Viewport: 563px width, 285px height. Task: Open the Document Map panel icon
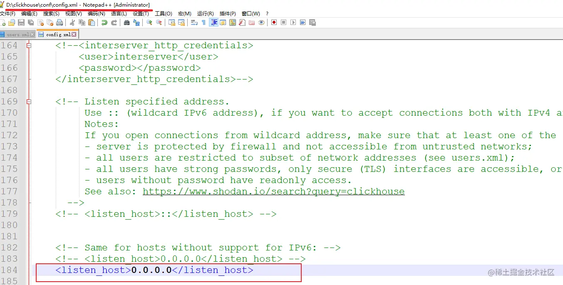(x=232, y=22)
